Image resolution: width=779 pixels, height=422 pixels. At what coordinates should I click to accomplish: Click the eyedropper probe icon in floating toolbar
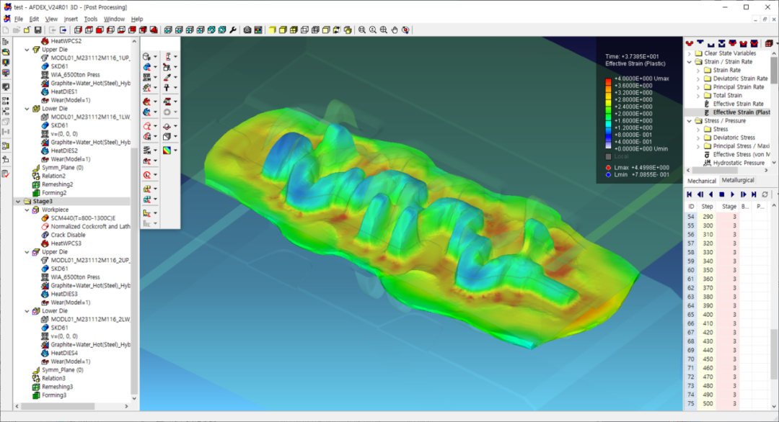[167, 77]
